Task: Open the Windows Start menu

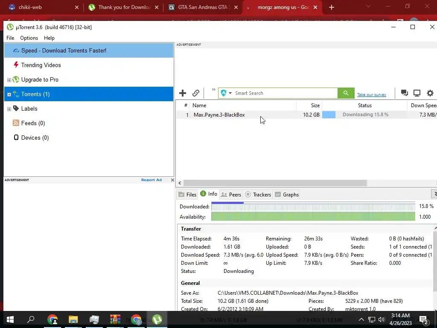Action: click(10, 319)
